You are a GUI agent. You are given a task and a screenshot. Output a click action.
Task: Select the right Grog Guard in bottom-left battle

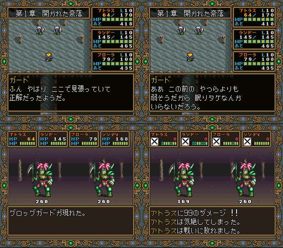coord(104,180)
